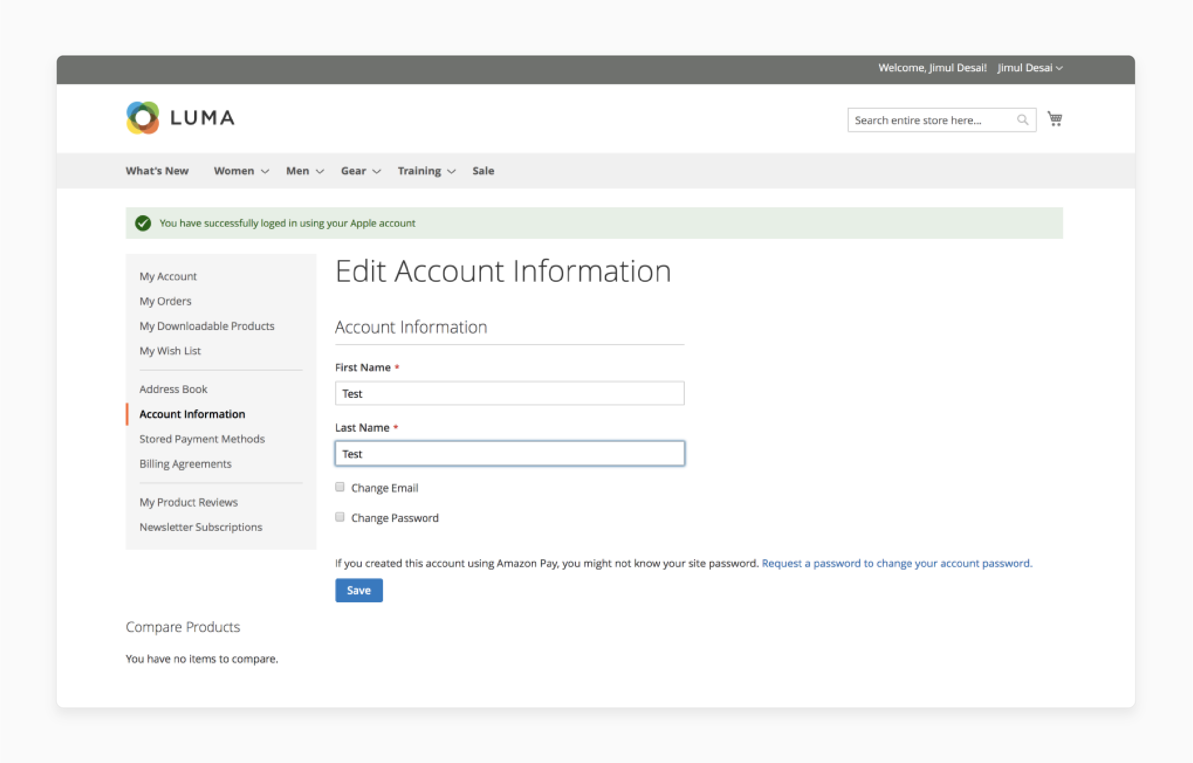Expand the Gear menu chevron
The width and height of the screenshot is (1193, 763).
click(377, 171)
